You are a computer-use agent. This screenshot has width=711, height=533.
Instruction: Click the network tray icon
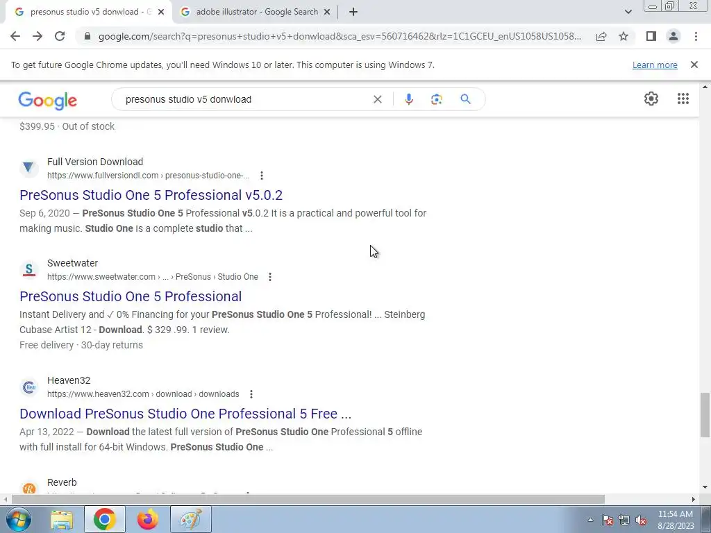click(x=624, y=521)
